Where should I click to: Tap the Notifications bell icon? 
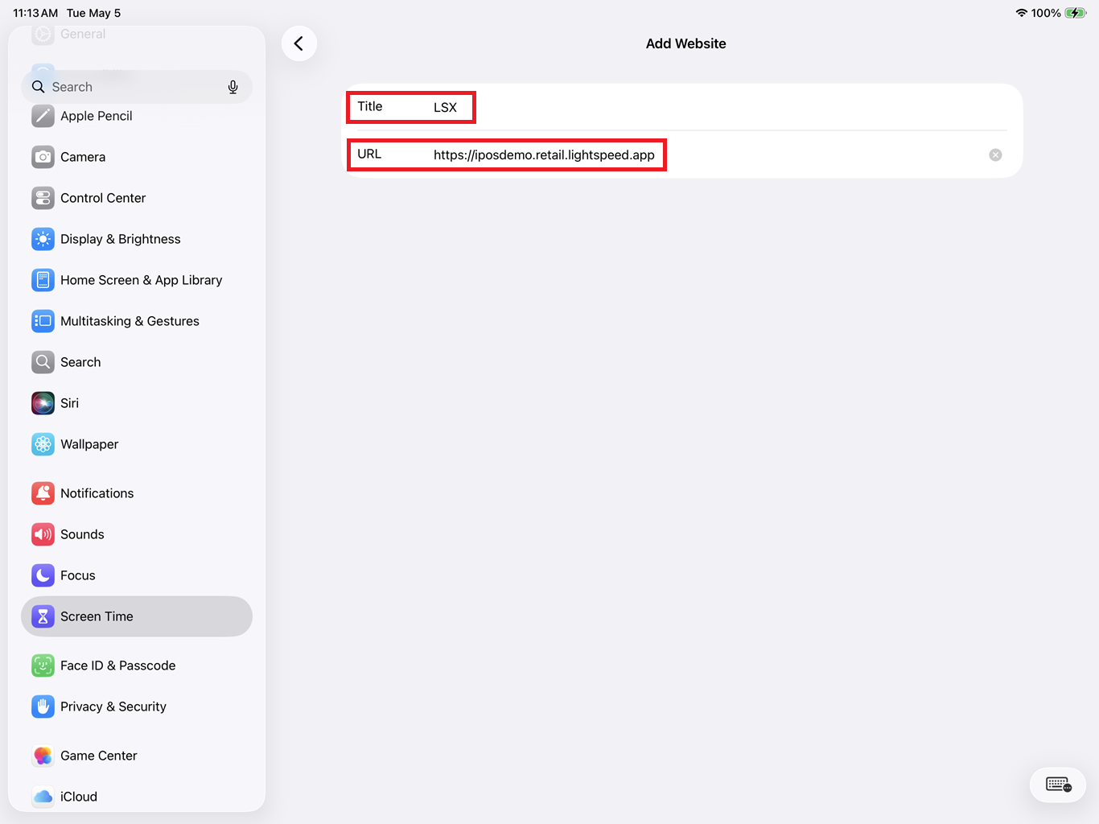point(43,493)
